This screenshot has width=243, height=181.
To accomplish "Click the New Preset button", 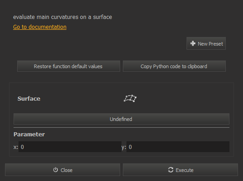I will [x=206, y=43].
